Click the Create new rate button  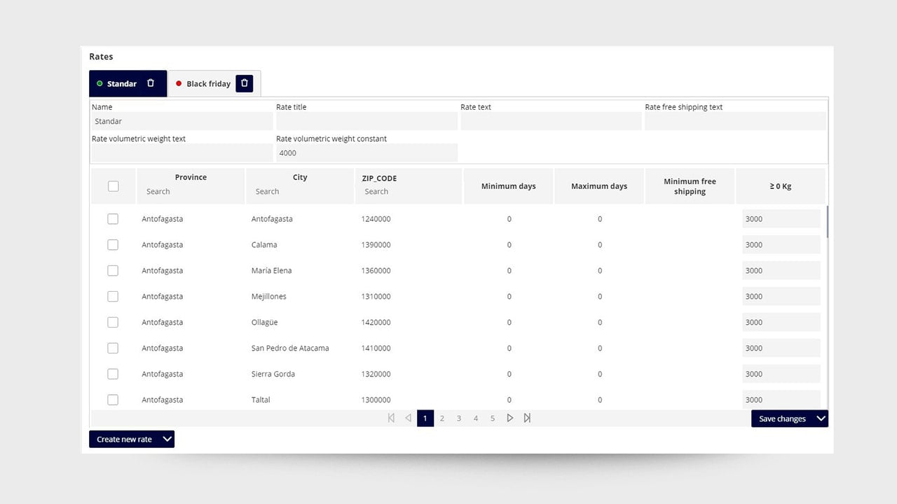125,439
